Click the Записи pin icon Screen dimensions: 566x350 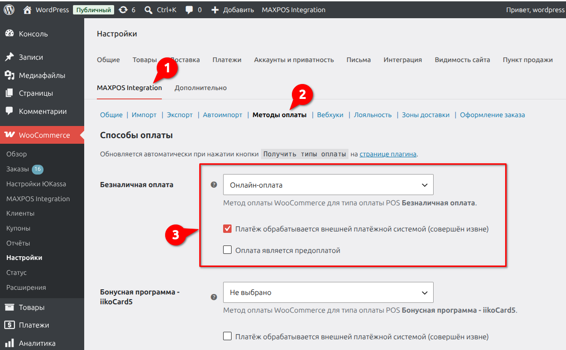point(9,57)
